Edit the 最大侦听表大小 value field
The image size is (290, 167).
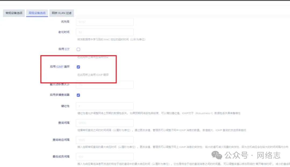[x=104, y=84]
